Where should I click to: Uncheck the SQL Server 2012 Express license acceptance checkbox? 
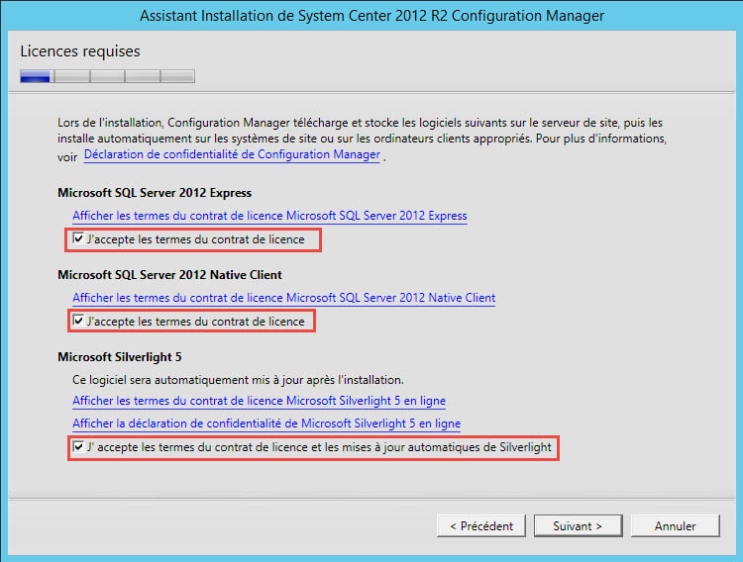(79, 239)
